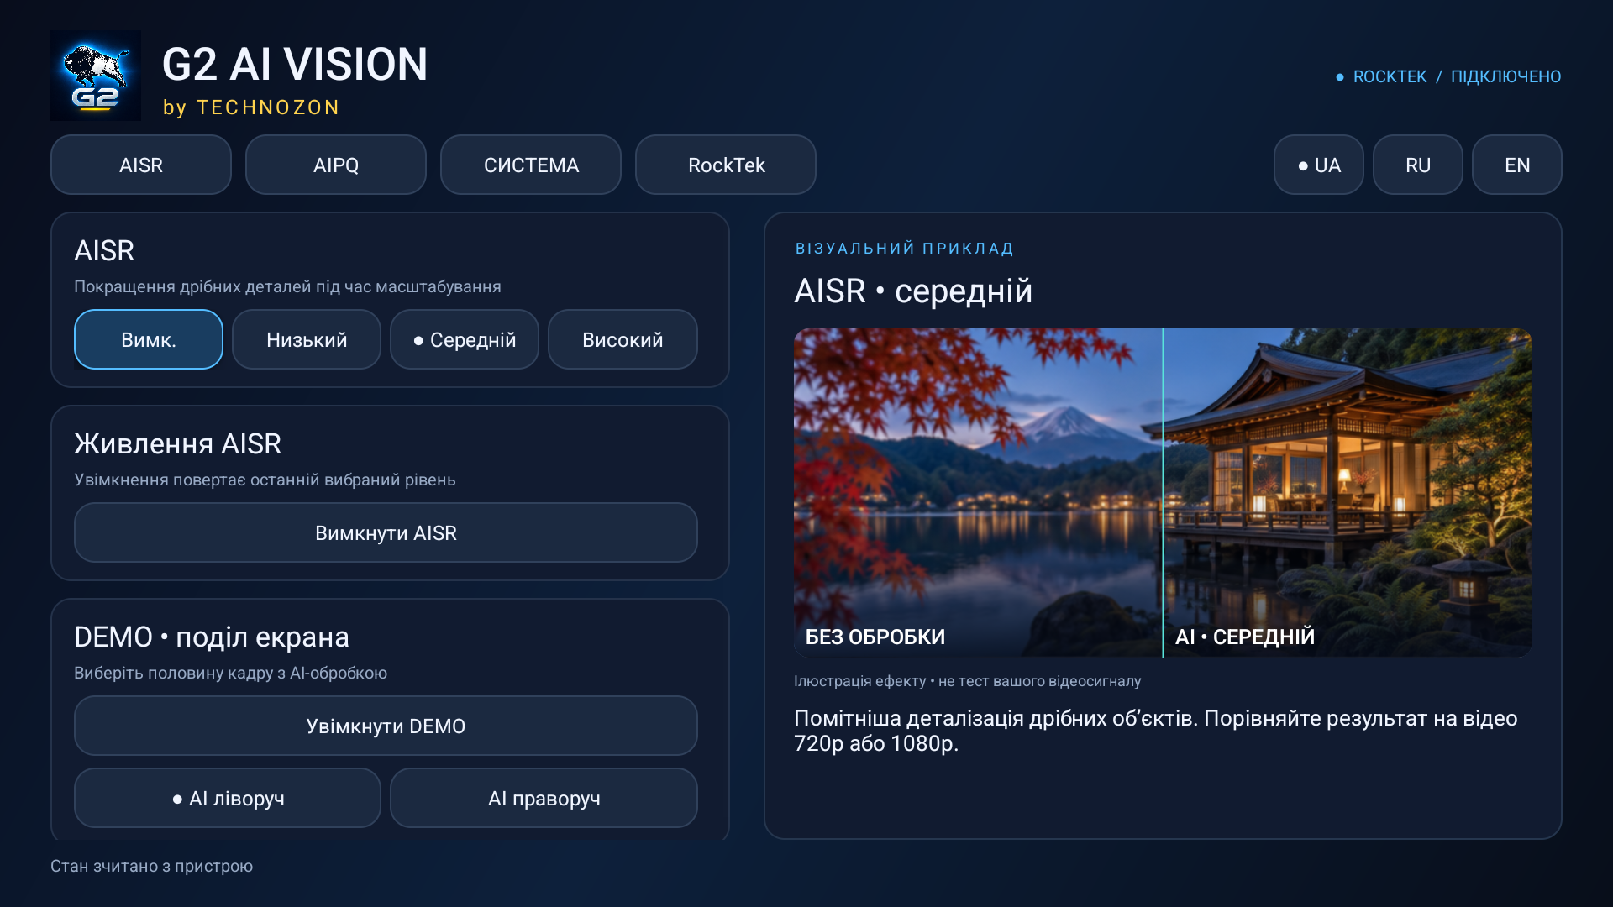Screen dimensions: 1613x907
Task: Click 'Покращення дрібних деталей' description text
Action: (287, 286)
